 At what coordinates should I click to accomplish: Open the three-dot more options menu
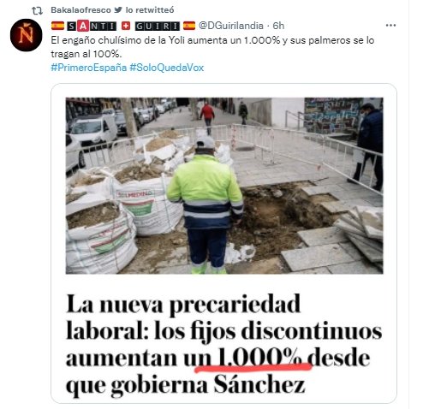[x=390, y=26]
